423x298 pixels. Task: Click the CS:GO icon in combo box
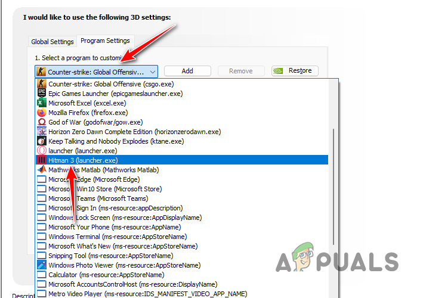(41, 72)
